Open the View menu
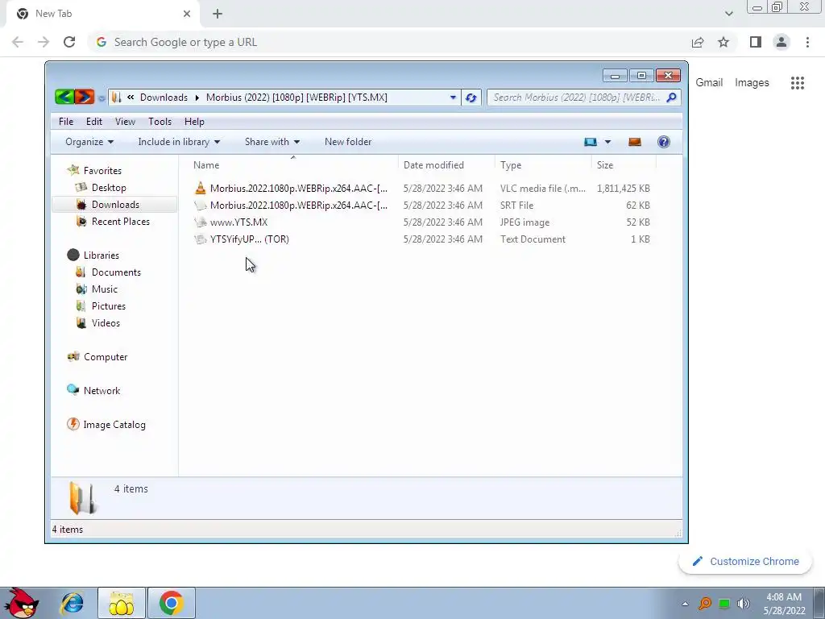This screenshot has width=825, height=619. (x=125, y=122)
